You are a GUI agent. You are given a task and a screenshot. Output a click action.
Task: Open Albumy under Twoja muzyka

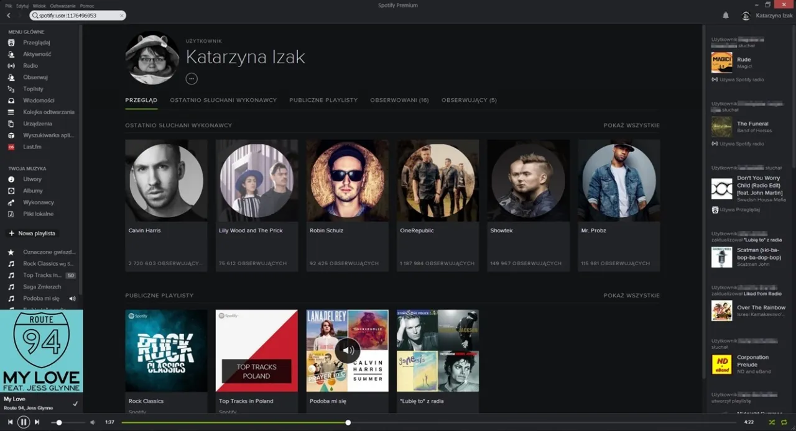(x=33, y=191)
